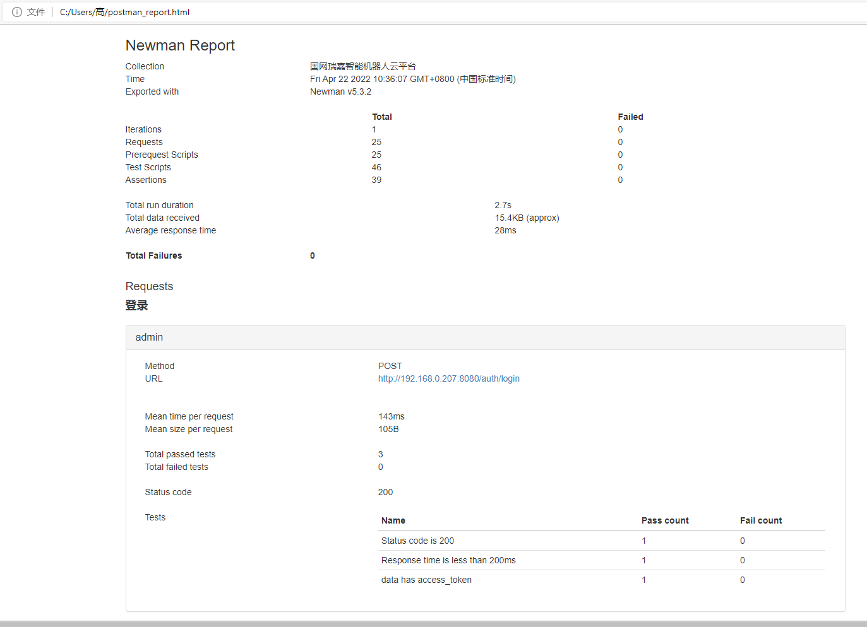Click the horizontal scrollbar at the bottom

(433, 624)
